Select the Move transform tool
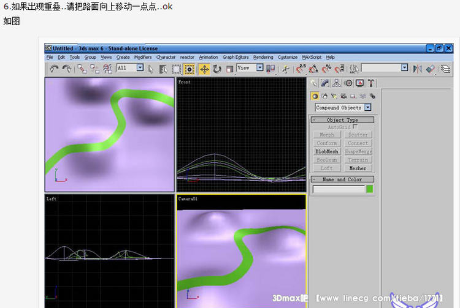 (x=204, y=69)
